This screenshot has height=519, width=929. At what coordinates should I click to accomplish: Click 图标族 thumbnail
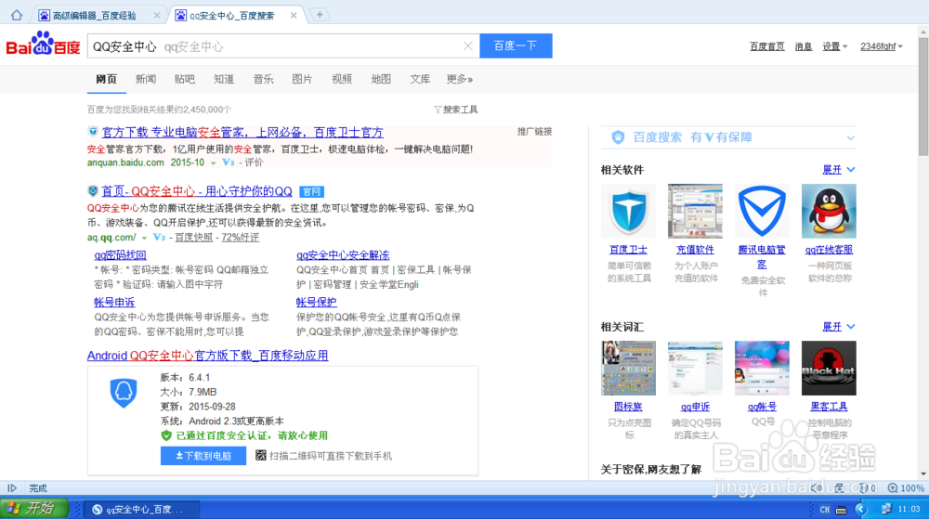(628, 368)
